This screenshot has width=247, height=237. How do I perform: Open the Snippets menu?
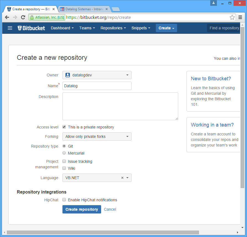pos(141,28)
